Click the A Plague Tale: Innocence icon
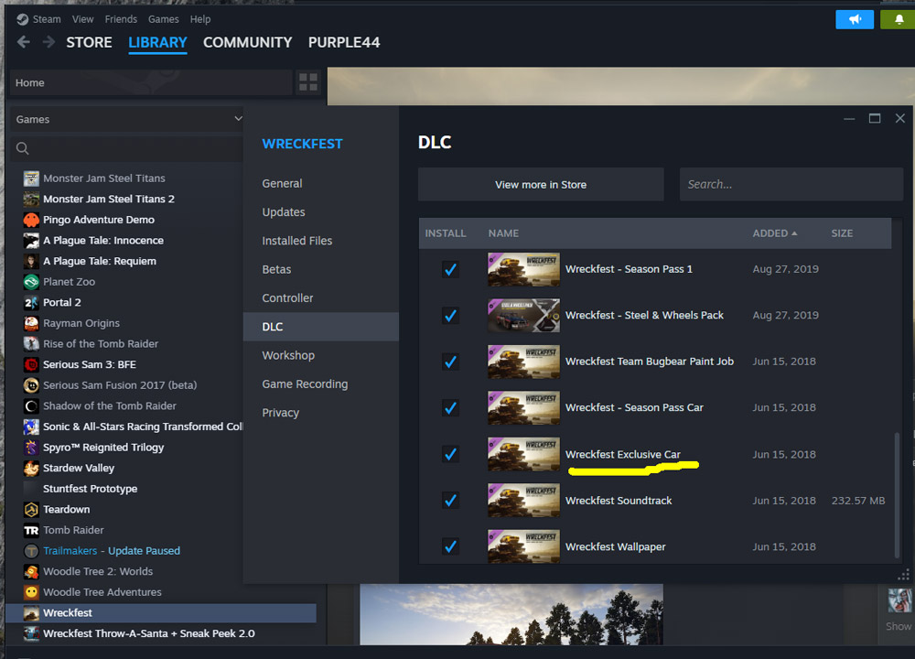The image size is (915, 659). (31, 241)
